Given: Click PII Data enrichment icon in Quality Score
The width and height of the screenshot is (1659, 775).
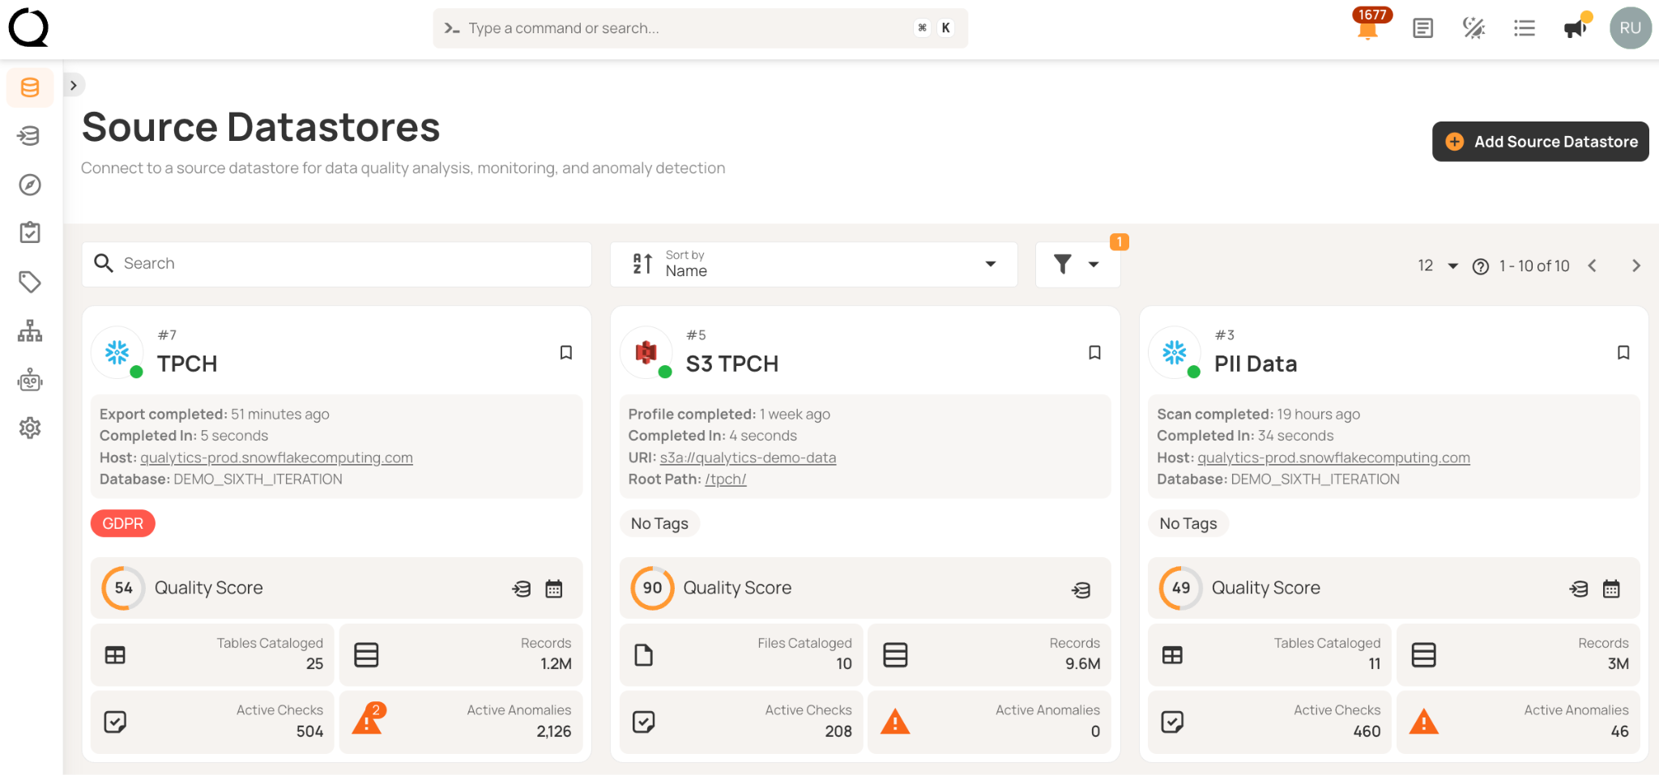Looking at the screenshot, I should 1579,589.
